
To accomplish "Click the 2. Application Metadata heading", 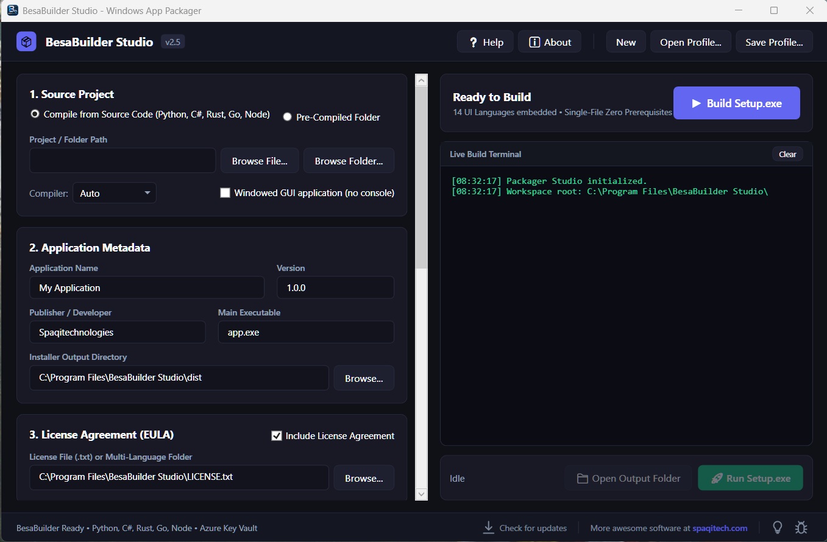I will tap(90, 247).
